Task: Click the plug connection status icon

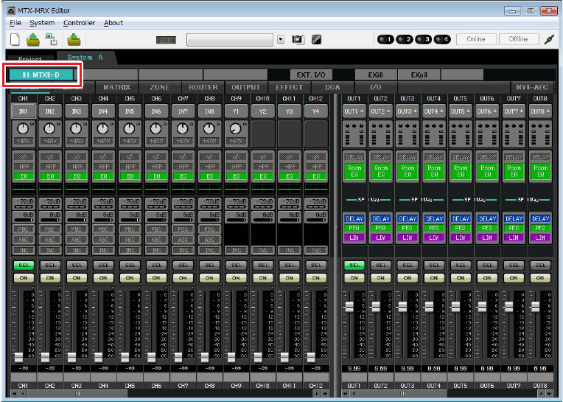Action: pos(549,40)
